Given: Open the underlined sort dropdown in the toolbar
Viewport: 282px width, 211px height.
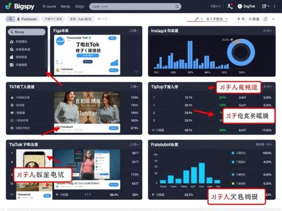Looking at the screenshot, I should [x=217, y=19].
